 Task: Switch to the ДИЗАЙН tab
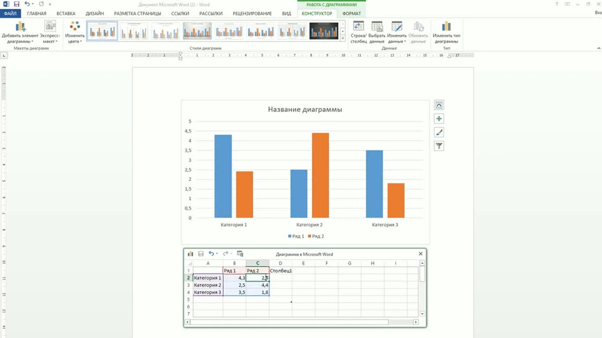coord(95,14)
